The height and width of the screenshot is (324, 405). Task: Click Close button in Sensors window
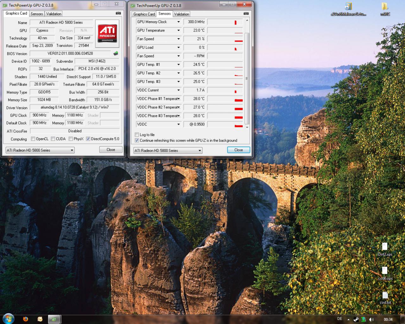pos(238,150)
